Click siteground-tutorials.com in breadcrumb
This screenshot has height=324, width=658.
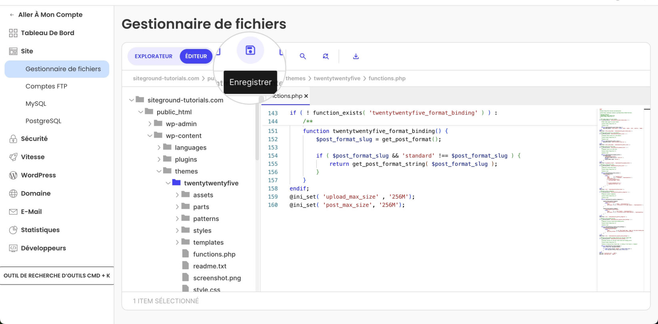(x=166, y=79)
